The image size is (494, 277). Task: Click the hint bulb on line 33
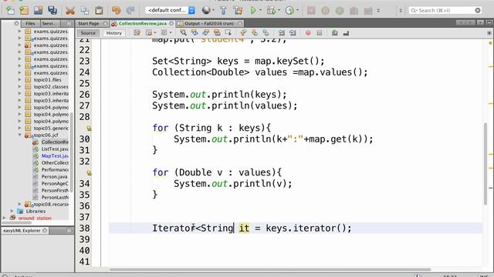[x=89, y=172]
